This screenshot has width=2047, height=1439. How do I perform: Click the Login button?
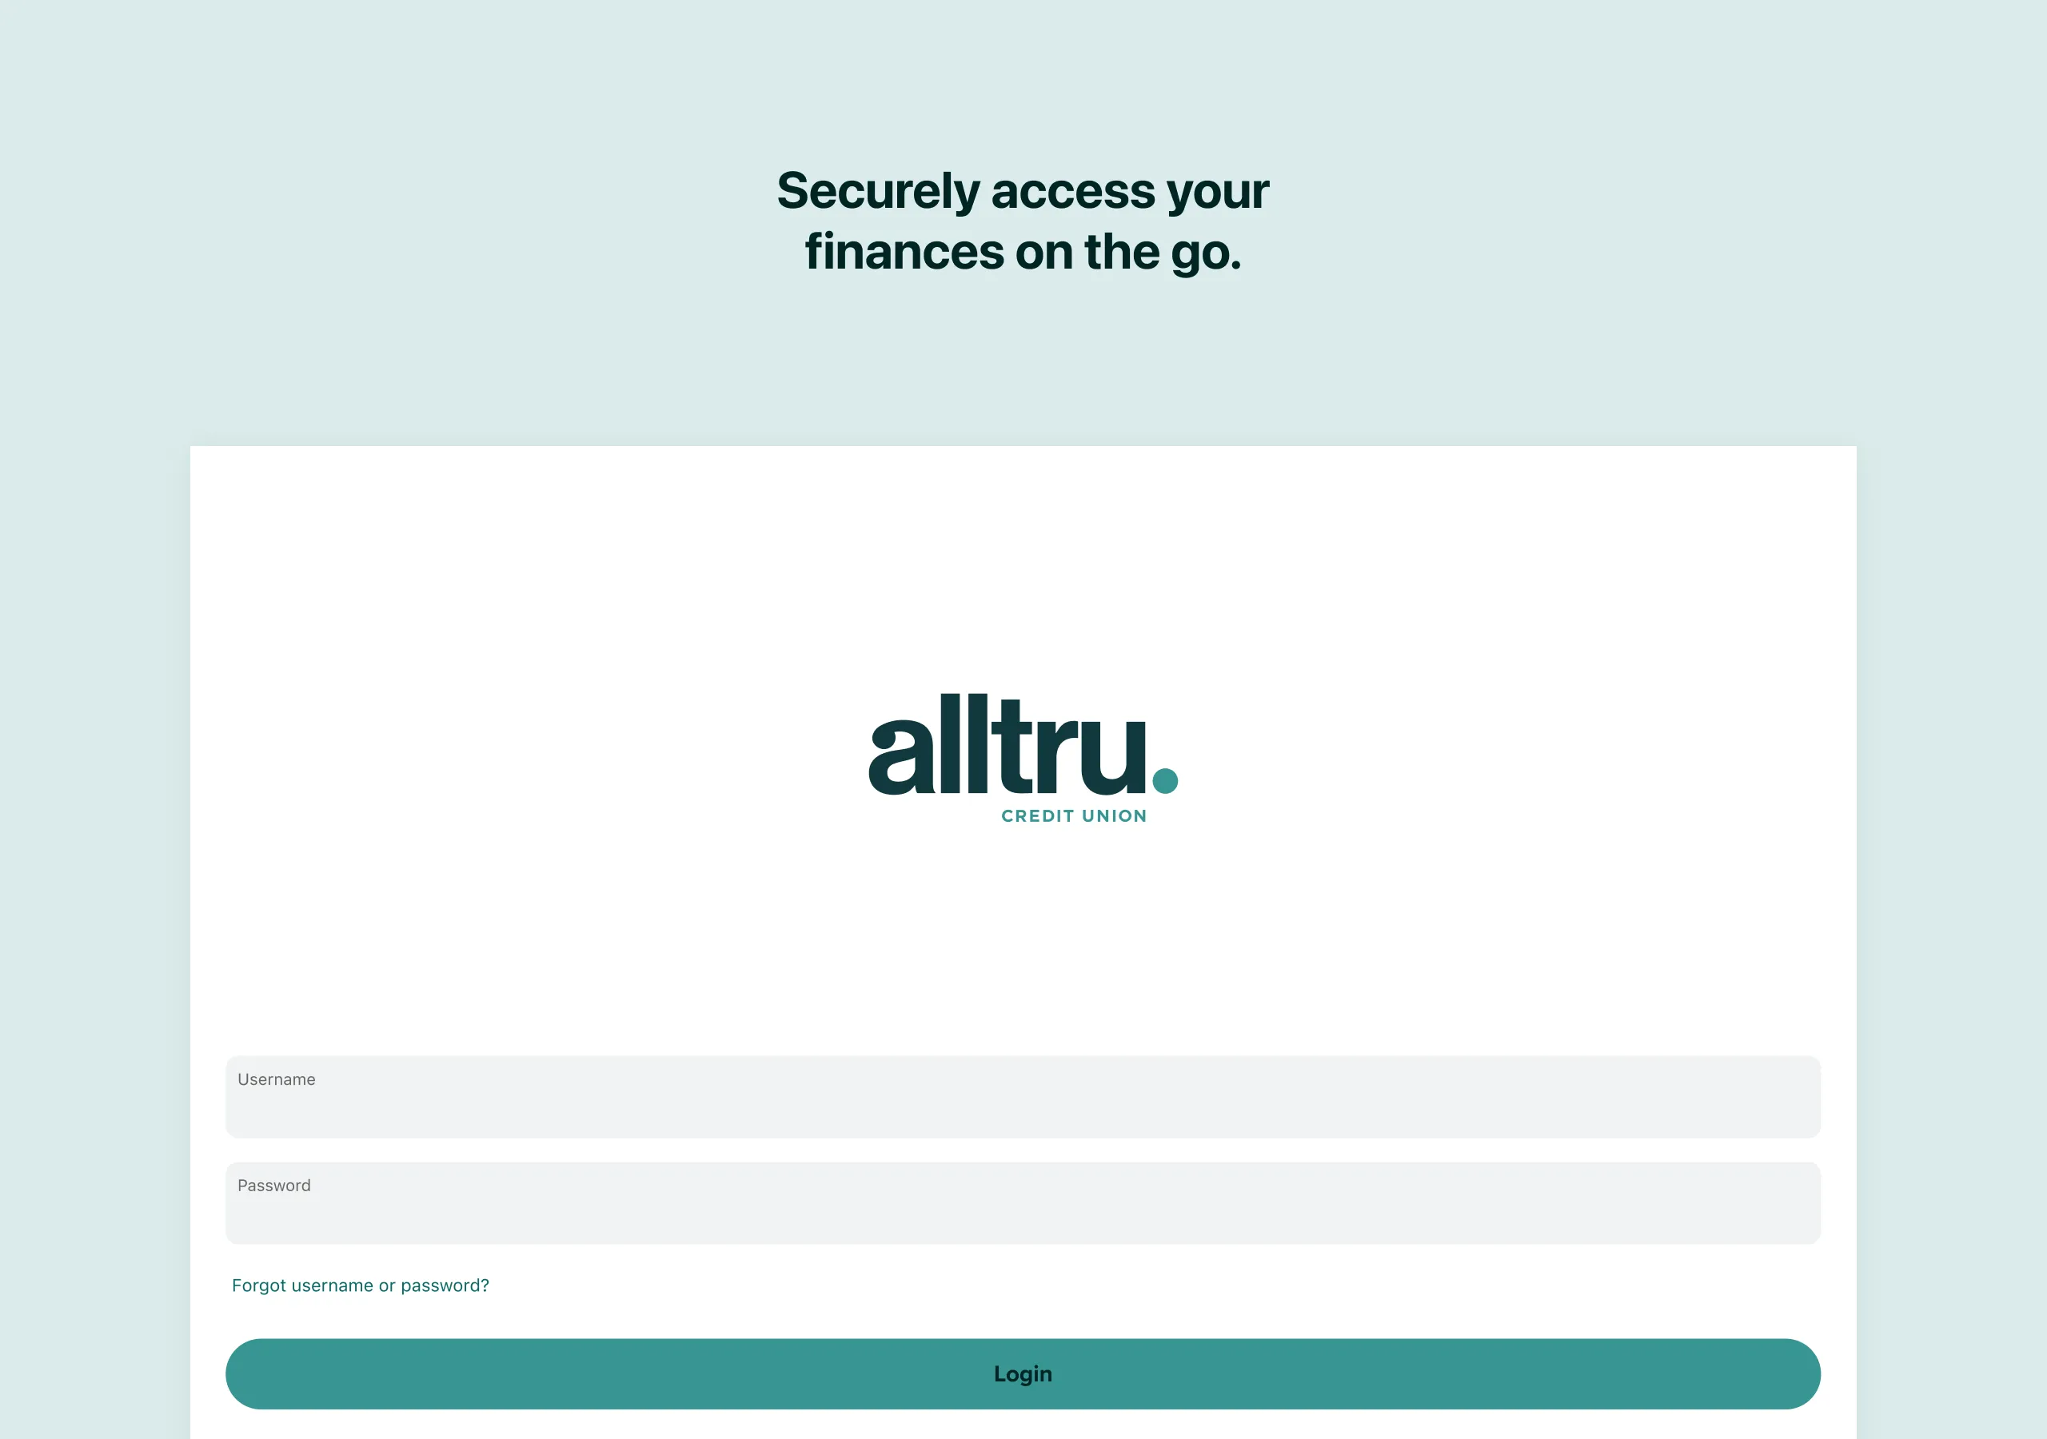point(1023,1373)
